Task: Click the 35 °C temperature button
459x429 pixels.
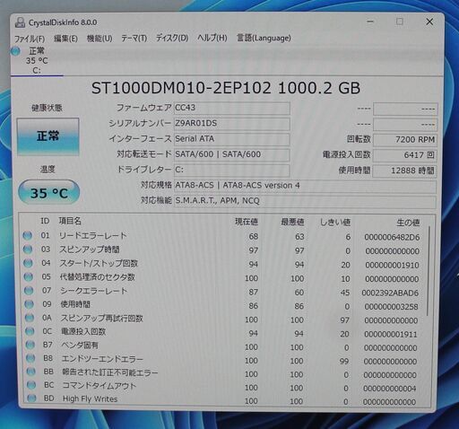Action: click(49, 192)
